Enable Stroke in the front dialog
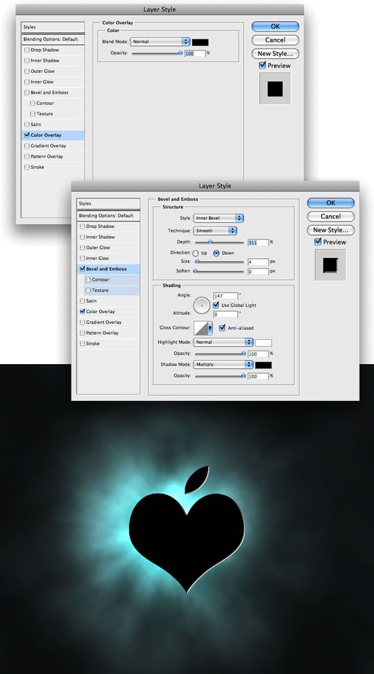Screen dimensions: 374x674 point(82,344)
